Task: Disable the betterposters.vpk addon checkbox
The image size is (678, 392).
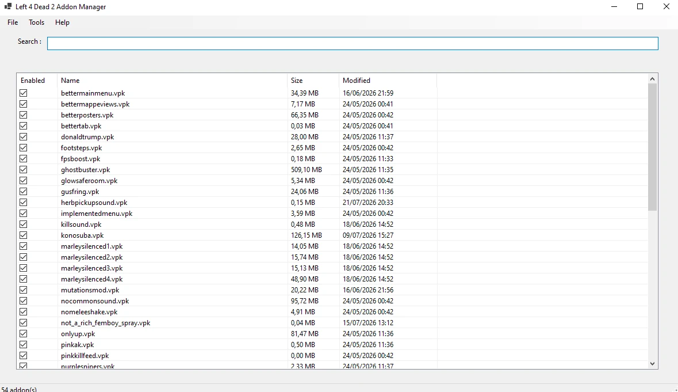Action: click(x=24, y=115)
